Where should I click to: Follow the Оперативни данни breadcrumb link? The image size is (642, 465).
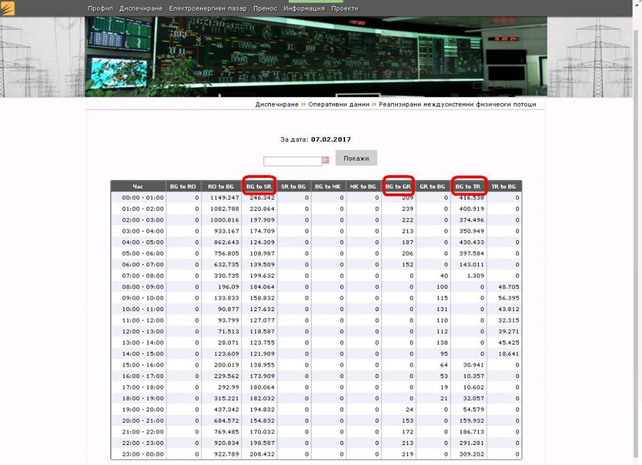(x=338, y=104)
